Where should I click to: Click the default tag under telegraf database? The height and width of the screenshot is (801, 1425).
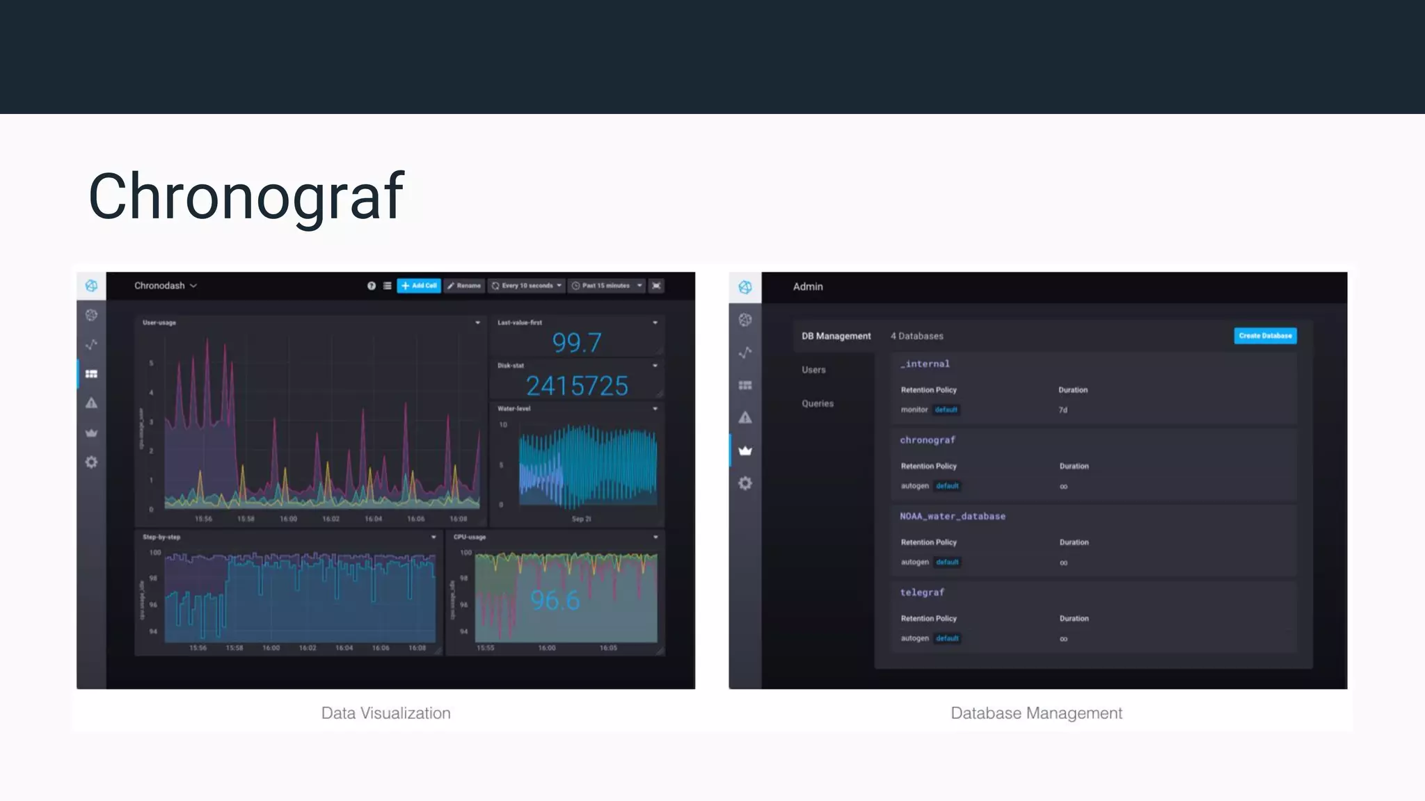coord(947,638)
